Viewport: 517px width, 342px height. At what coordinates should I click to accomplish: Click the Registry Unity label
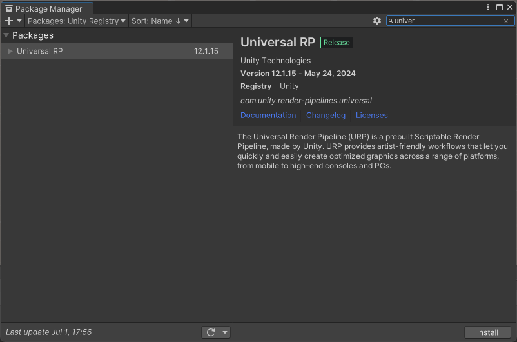[269, 86]
